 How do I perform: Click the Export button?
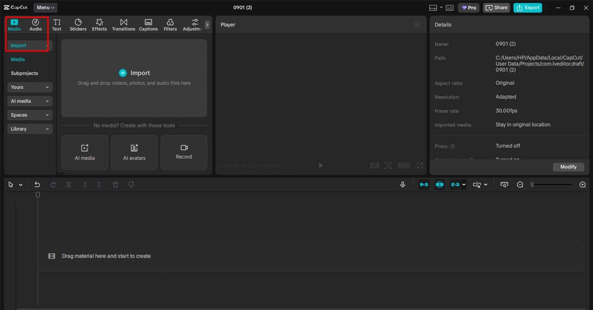pos(528,8)
